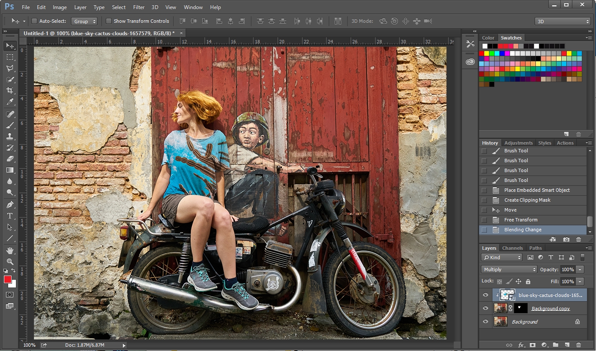Screen dimensions: 596x351
Task: Select the Eyedropper tool
Action: click(9, 102)
